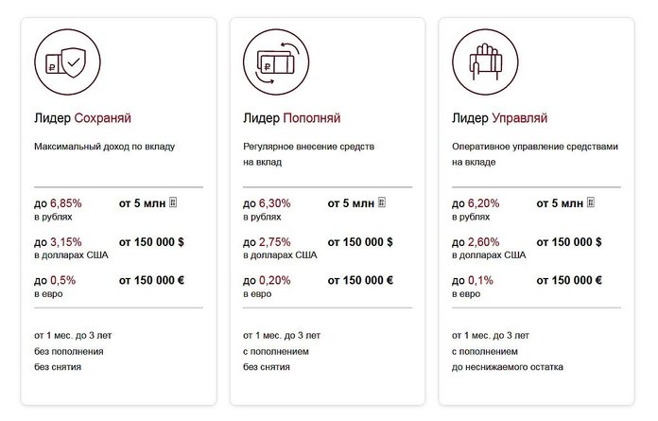Open the Лидер Управляй deposit title
The width and height of the screenshot is (658, 421).
pyautogui.click(x=500, y=118)
